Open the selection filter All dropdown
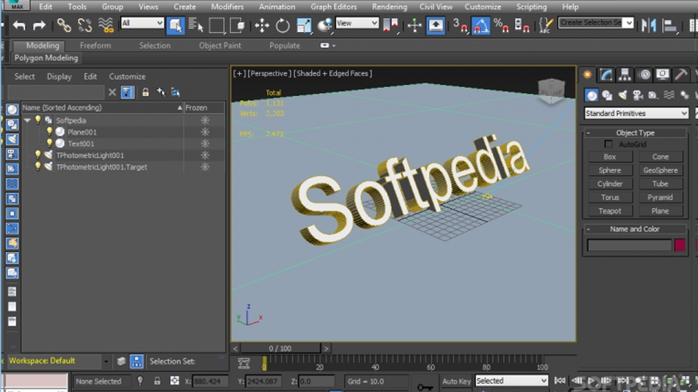Image resolution: width=698 pixels, height=392 pixels. 142,23
